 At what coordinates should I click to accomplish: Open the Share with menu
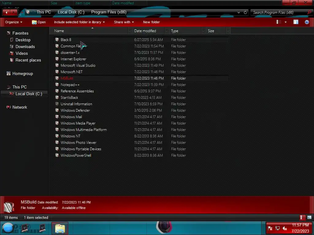point(124,22)
